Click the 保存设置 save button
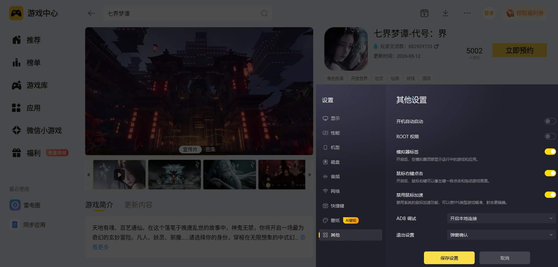Screen dimensions: 558x267 (x=449, y=258)
